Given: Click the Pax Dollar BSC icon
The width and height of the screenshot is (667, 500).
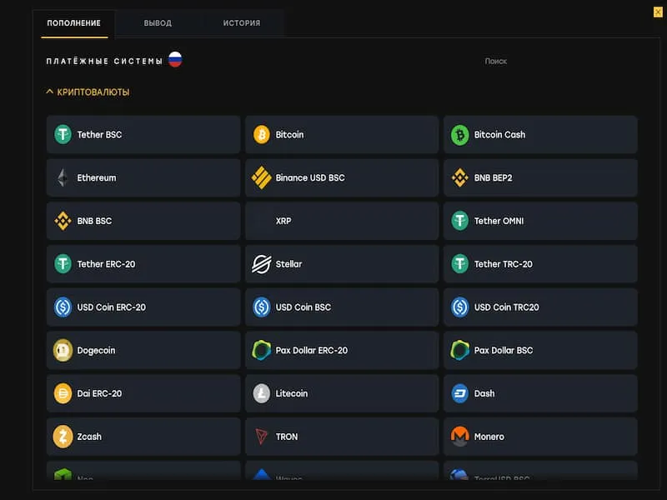Looking at the screenshot, I should [x=460, y=350].
